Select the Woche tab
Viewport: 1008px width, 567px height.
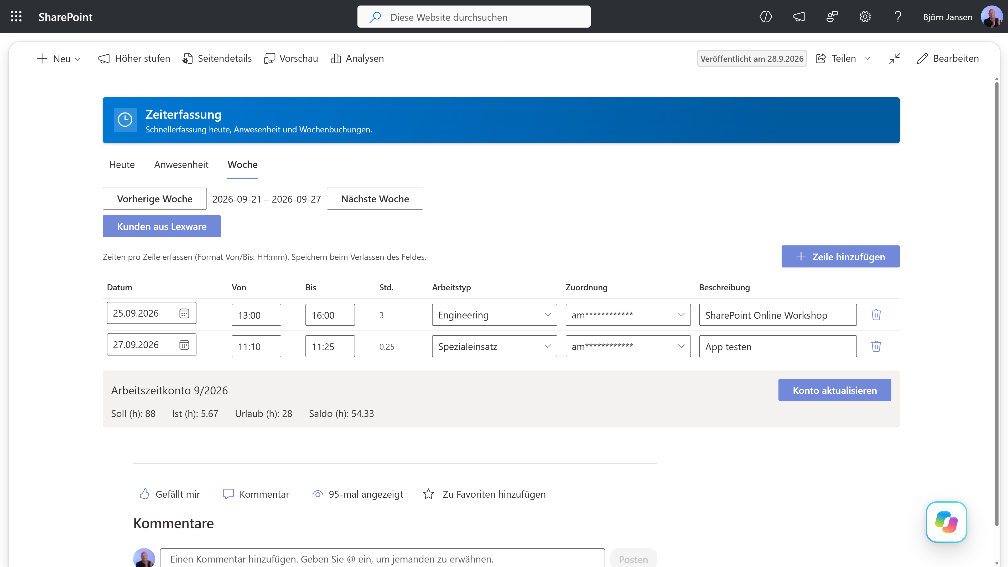coord(242,164)
